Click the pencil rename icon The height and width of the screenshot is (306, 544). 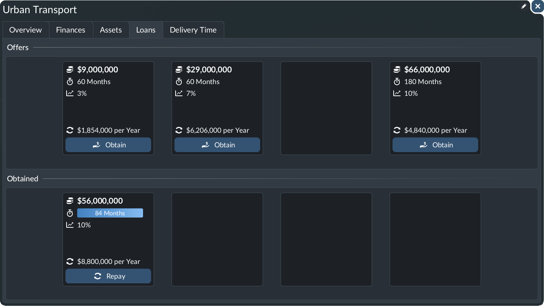[x=524, y=6]
